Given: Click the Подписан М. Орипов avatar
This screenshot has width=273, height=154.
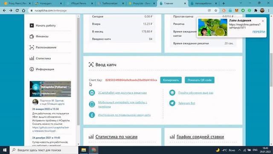Looking at the screenshot, I should point(35,102).
